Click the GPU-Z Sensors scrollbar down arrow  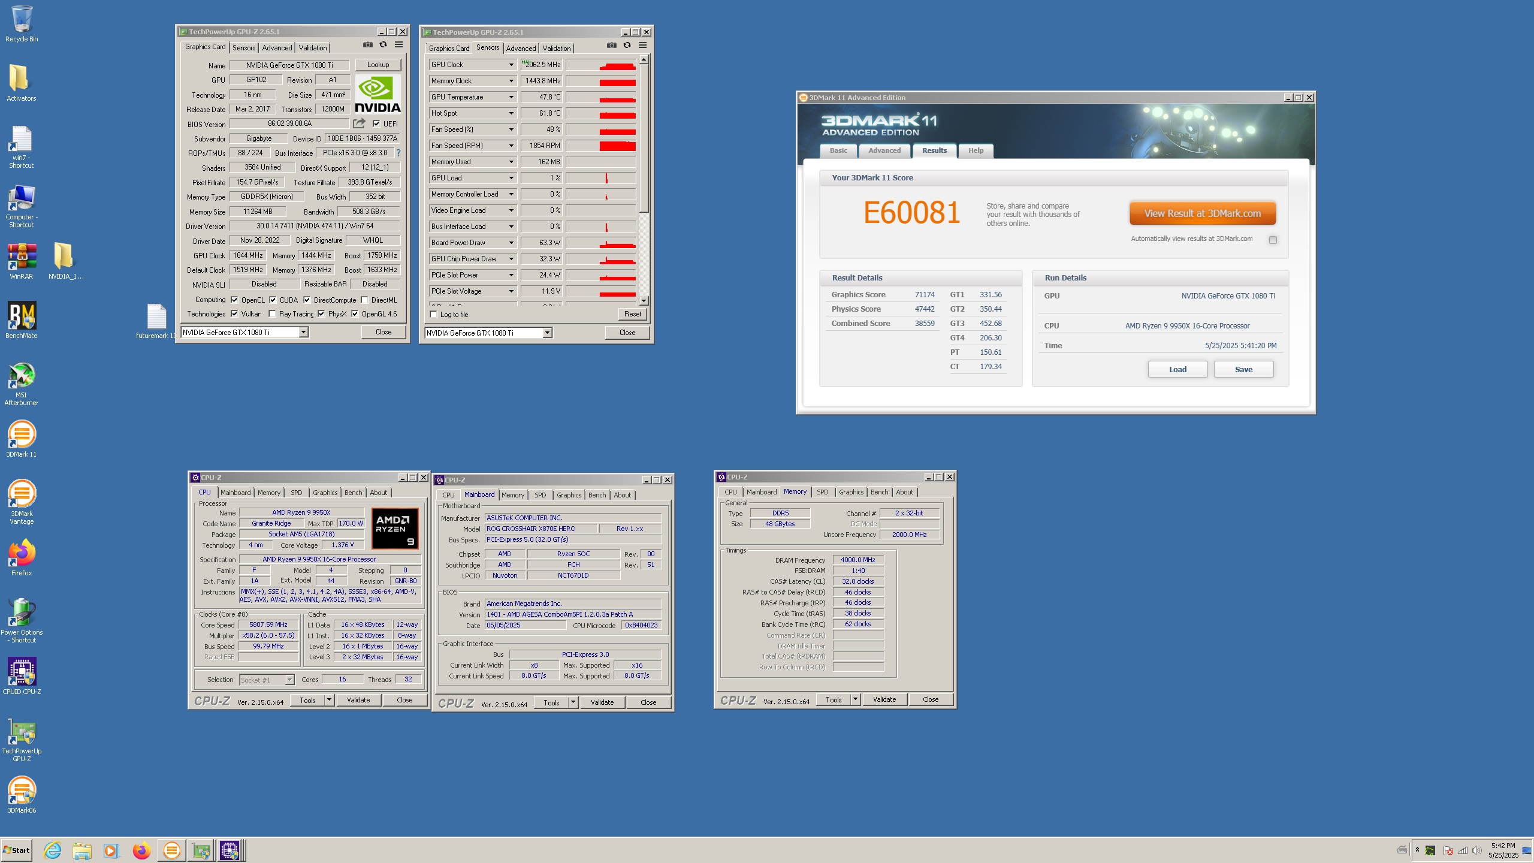644,301
